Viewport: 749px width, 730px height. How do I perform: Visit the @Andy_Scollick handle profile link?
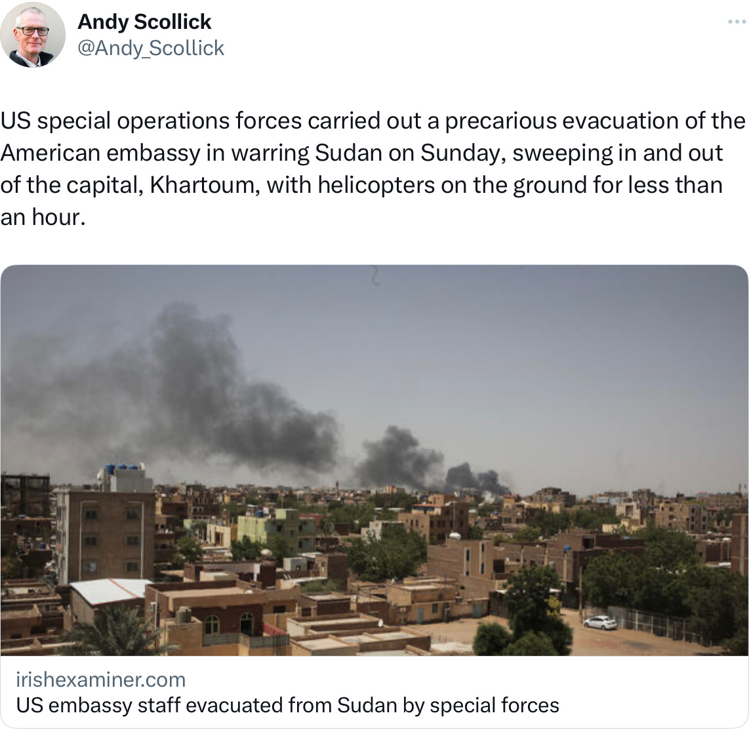click(x=150, y=49)
